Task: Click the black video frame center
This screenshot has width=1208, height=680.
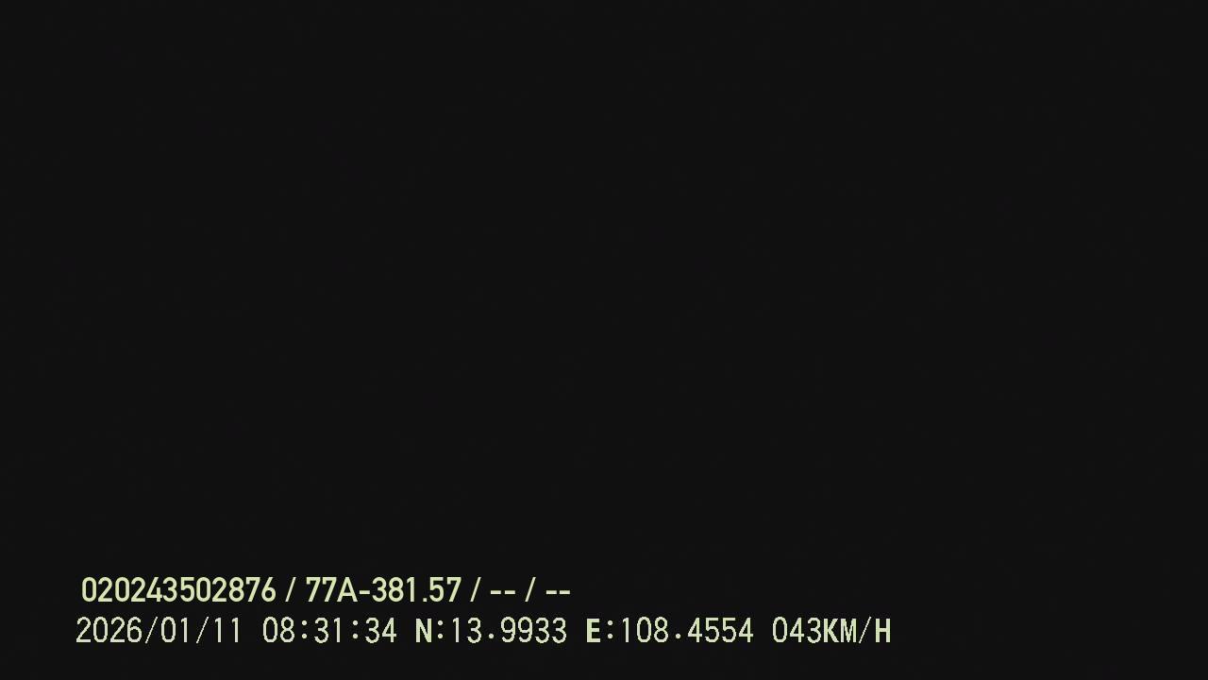Action: pos(604,283)
